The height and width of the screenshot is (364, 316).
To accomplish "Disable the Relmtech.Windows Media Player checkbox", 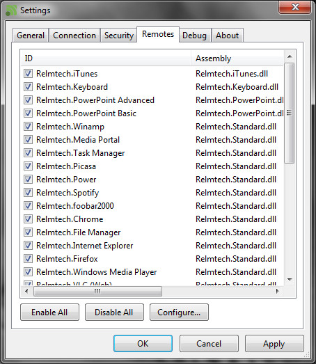I will point(28,272).
